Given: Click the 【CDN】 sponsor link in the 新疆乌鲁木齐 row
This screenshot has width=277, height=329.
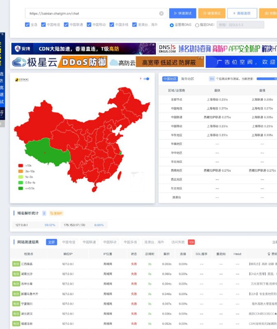Looking at the screenshot, I should (263, 294).
